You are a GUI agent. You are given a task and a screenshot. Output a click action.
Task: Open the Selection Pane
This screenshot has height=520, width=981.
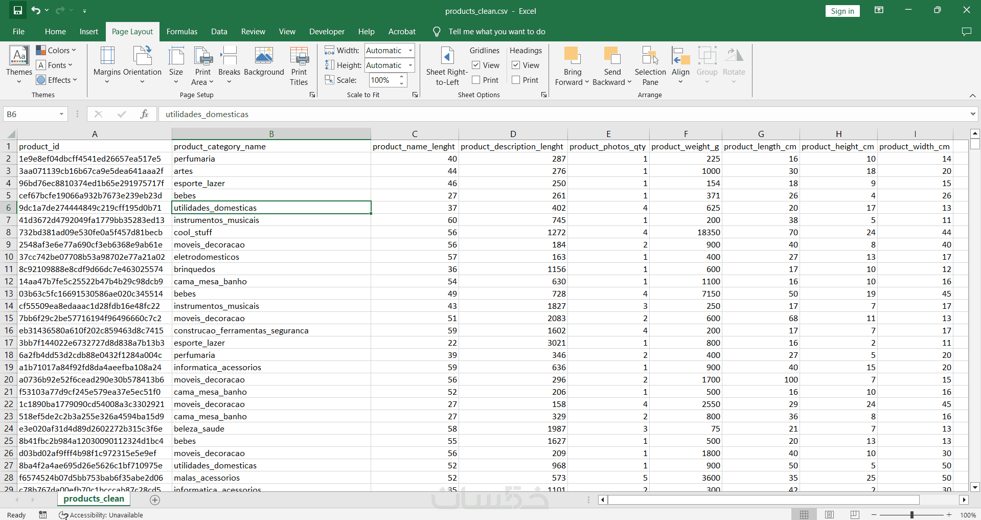(x=650, y=64)
